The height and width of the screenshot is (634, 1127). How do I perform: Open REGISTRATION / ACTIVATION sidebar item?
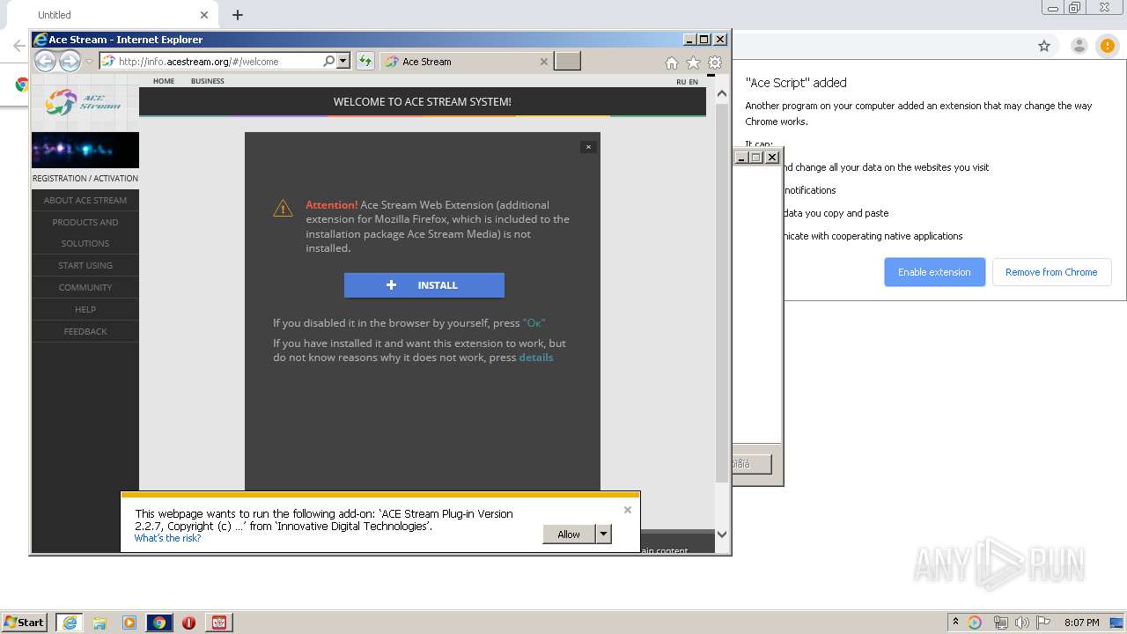[85, 178]
